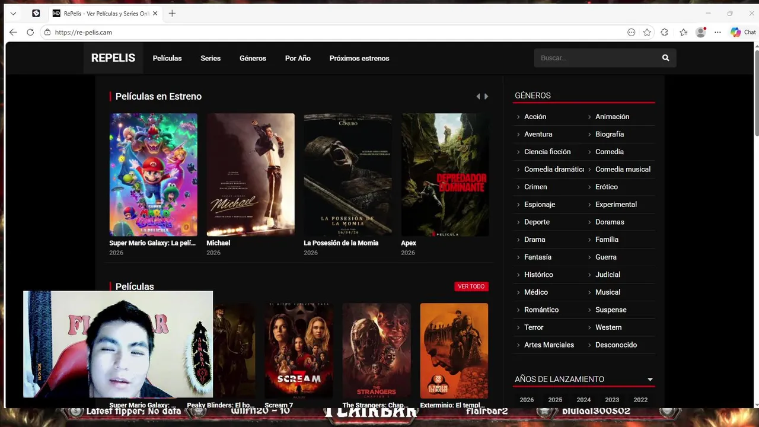Click the magnifier search icon on REPELIS
The width and height of the screenshot is (759, 427).
[665, 58]
